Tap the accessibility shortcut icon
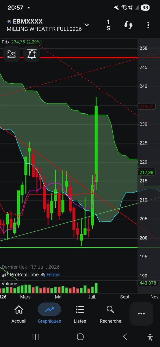 [150, 337]
